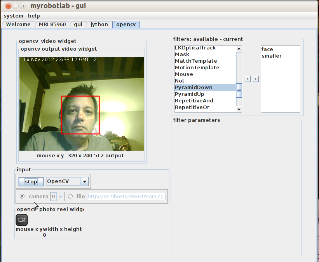The image size is (319, 262).
Task: Switch to the jython tab
Action: click(x=99, y=25)
